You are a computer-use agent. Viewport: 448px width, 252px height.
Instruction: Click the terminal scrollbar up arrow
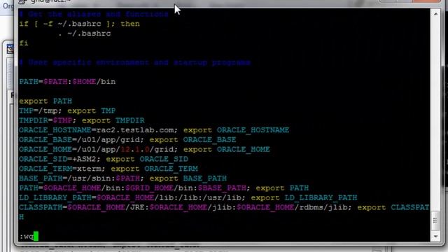[x=435, y=14]
